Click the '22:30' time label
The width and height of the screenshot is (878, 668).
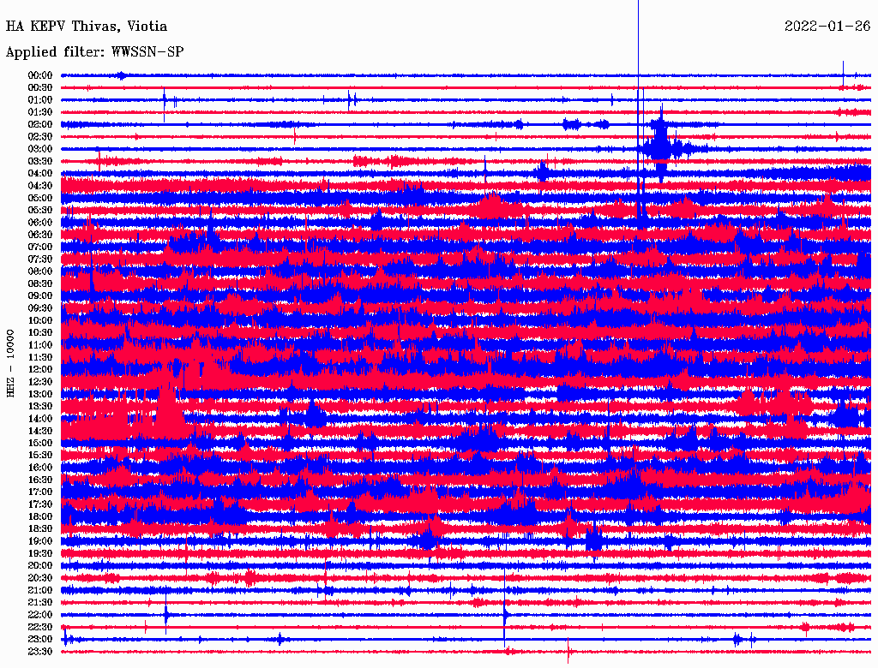(x=40, y=627)
